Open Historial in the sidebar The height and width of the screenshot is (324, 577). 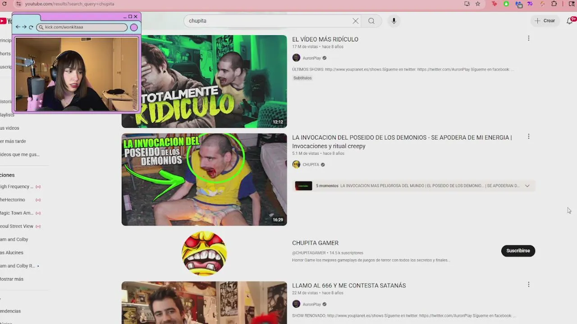6,102
